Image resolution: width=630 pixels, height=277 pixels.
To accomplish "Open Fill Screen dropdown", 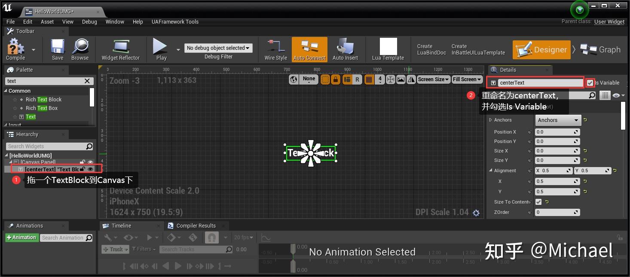I will point(467,79).
